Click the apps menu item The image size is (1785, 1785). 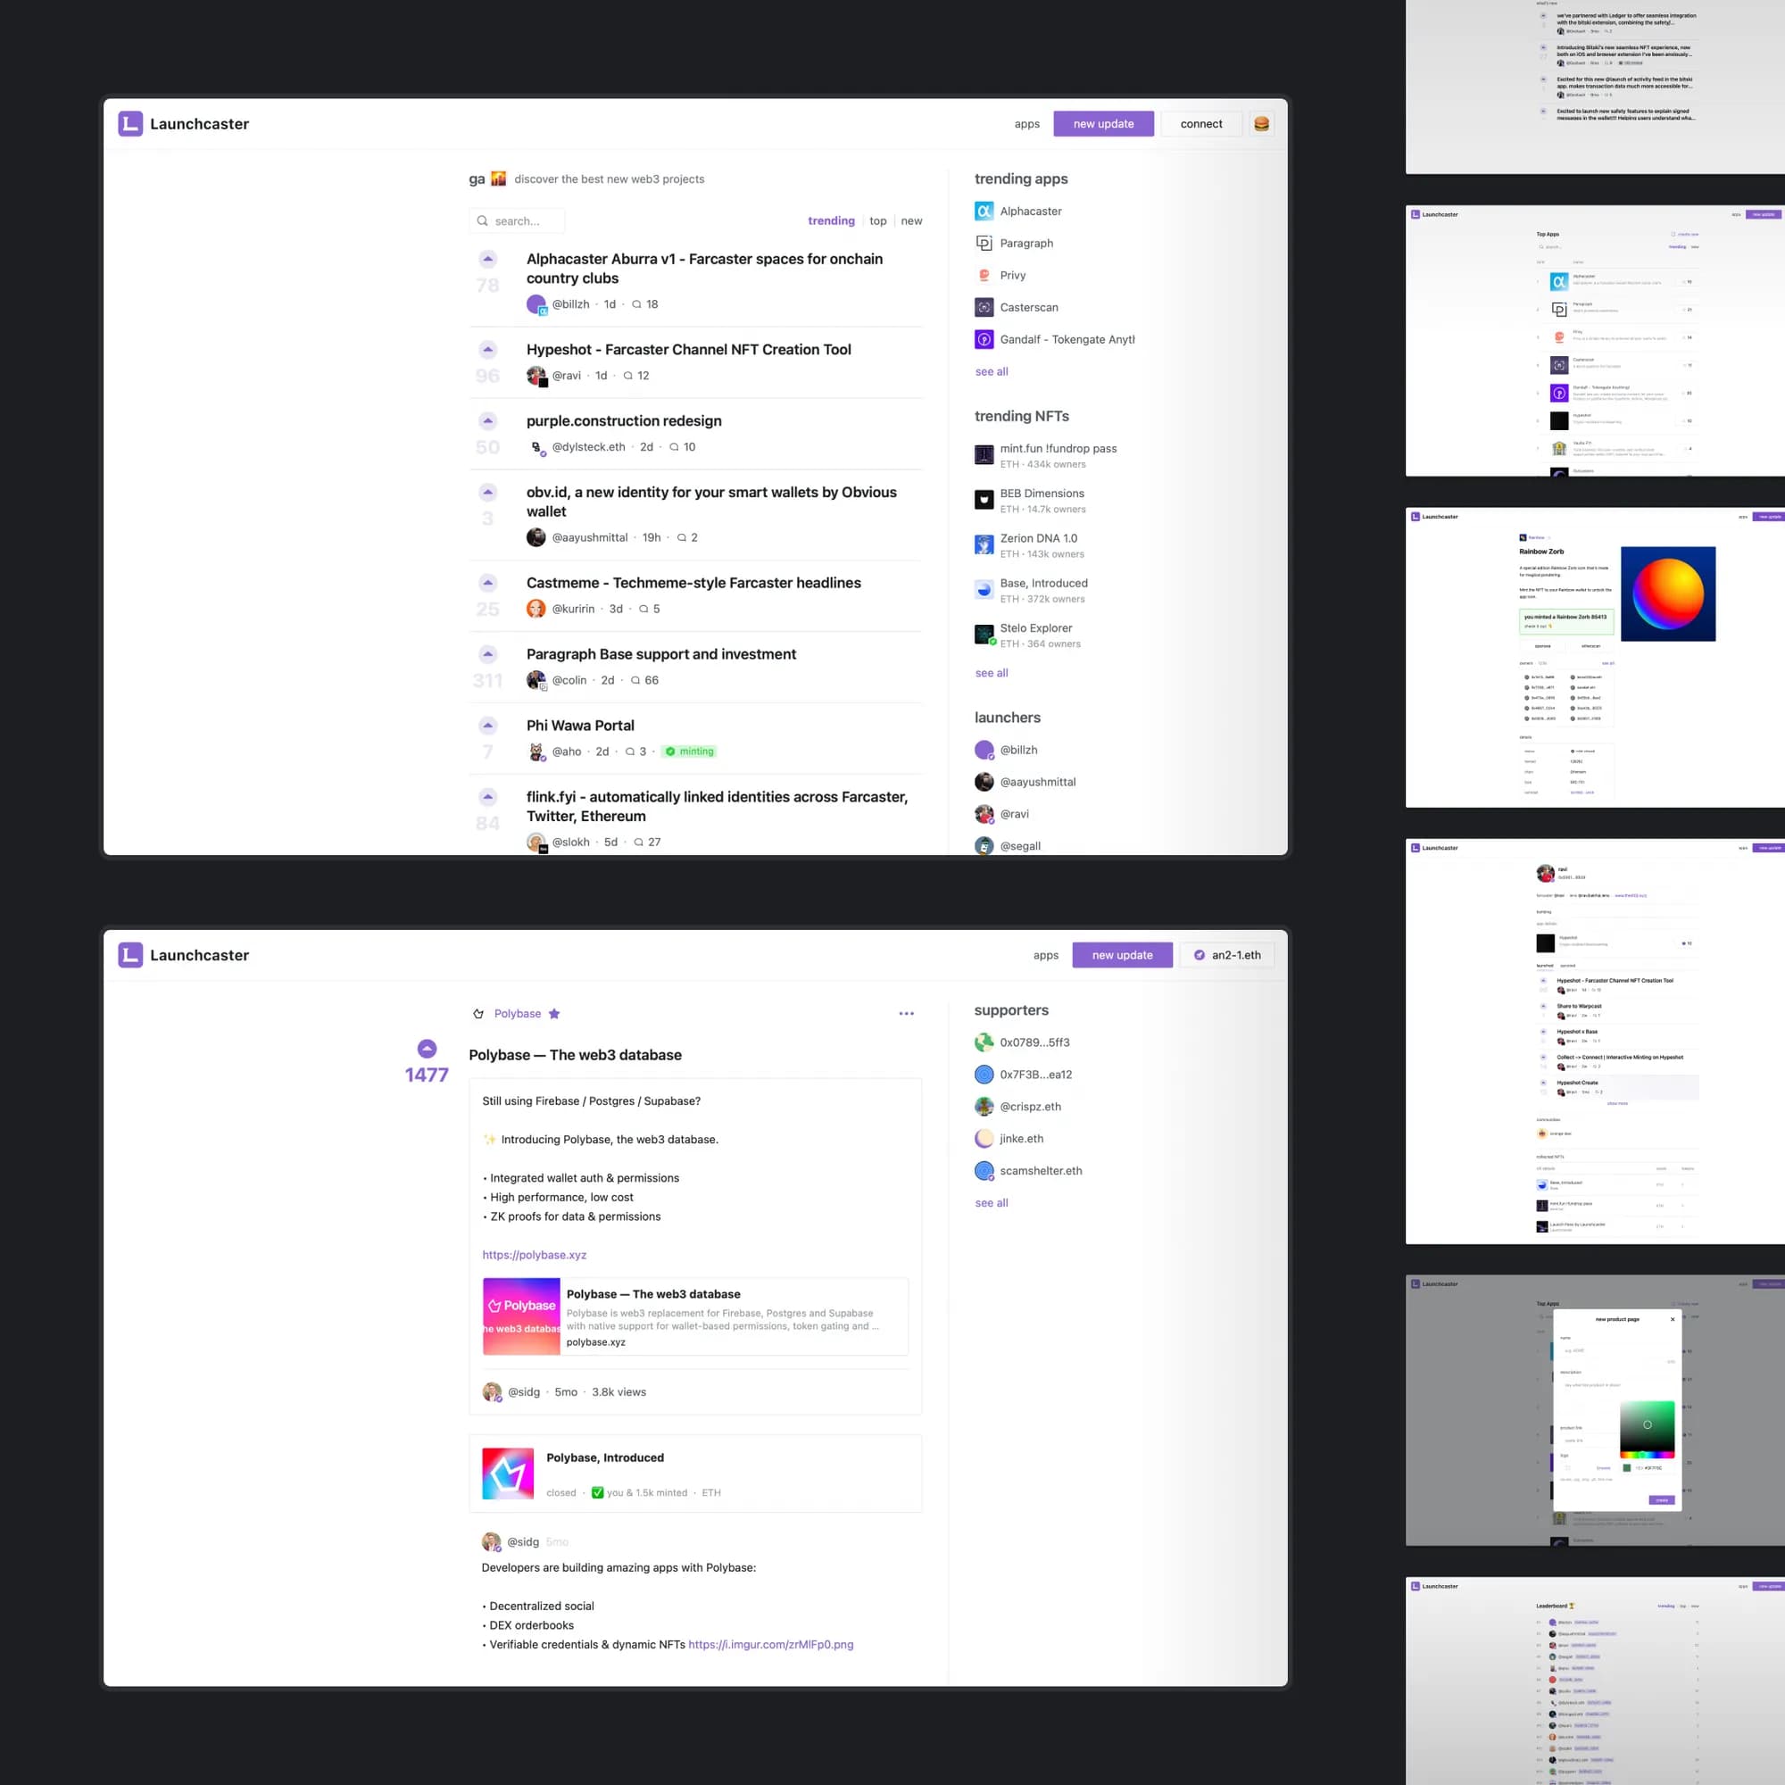tap(1026, 122)
